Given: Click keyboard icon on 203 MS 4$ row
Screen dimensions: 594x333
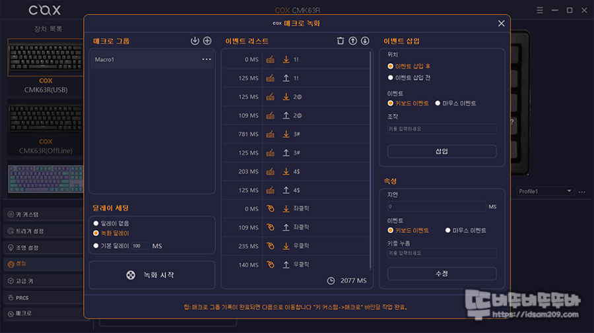Looking at the screenshot, I should click(x=270, y=171).
